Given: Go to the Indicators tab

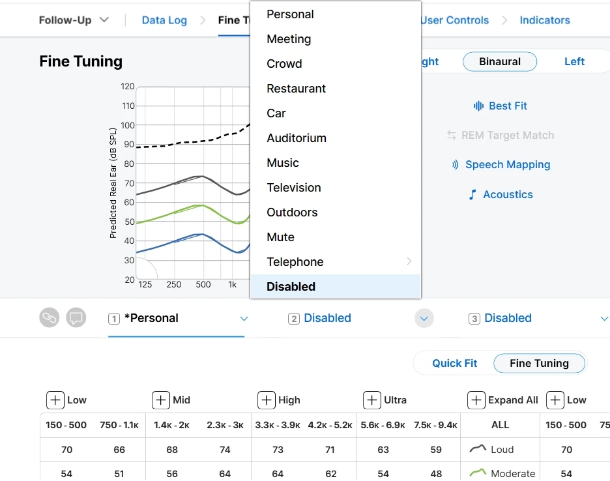Looking at the screenshot, I should click(x=544, y=20).
